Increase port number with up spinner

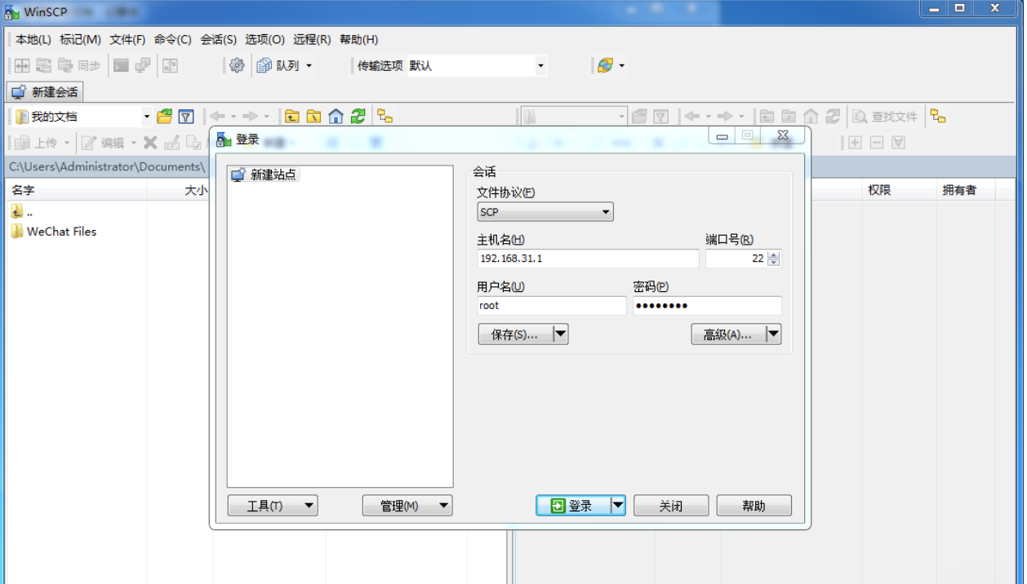(774, 254)
